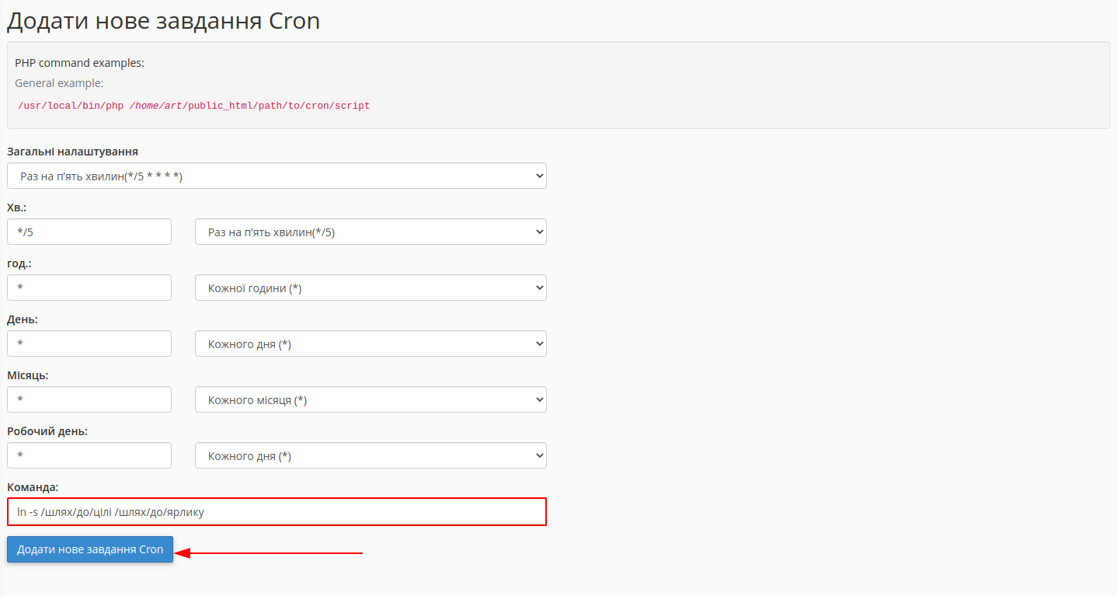This screenshot has width=1117, height=596.
Task: Click the 'Додати нове завдання Cron' page heading
Action: tap(163, 21)
